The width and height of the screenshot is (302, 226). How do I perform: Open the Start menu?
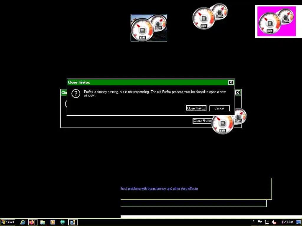point(8,222)
